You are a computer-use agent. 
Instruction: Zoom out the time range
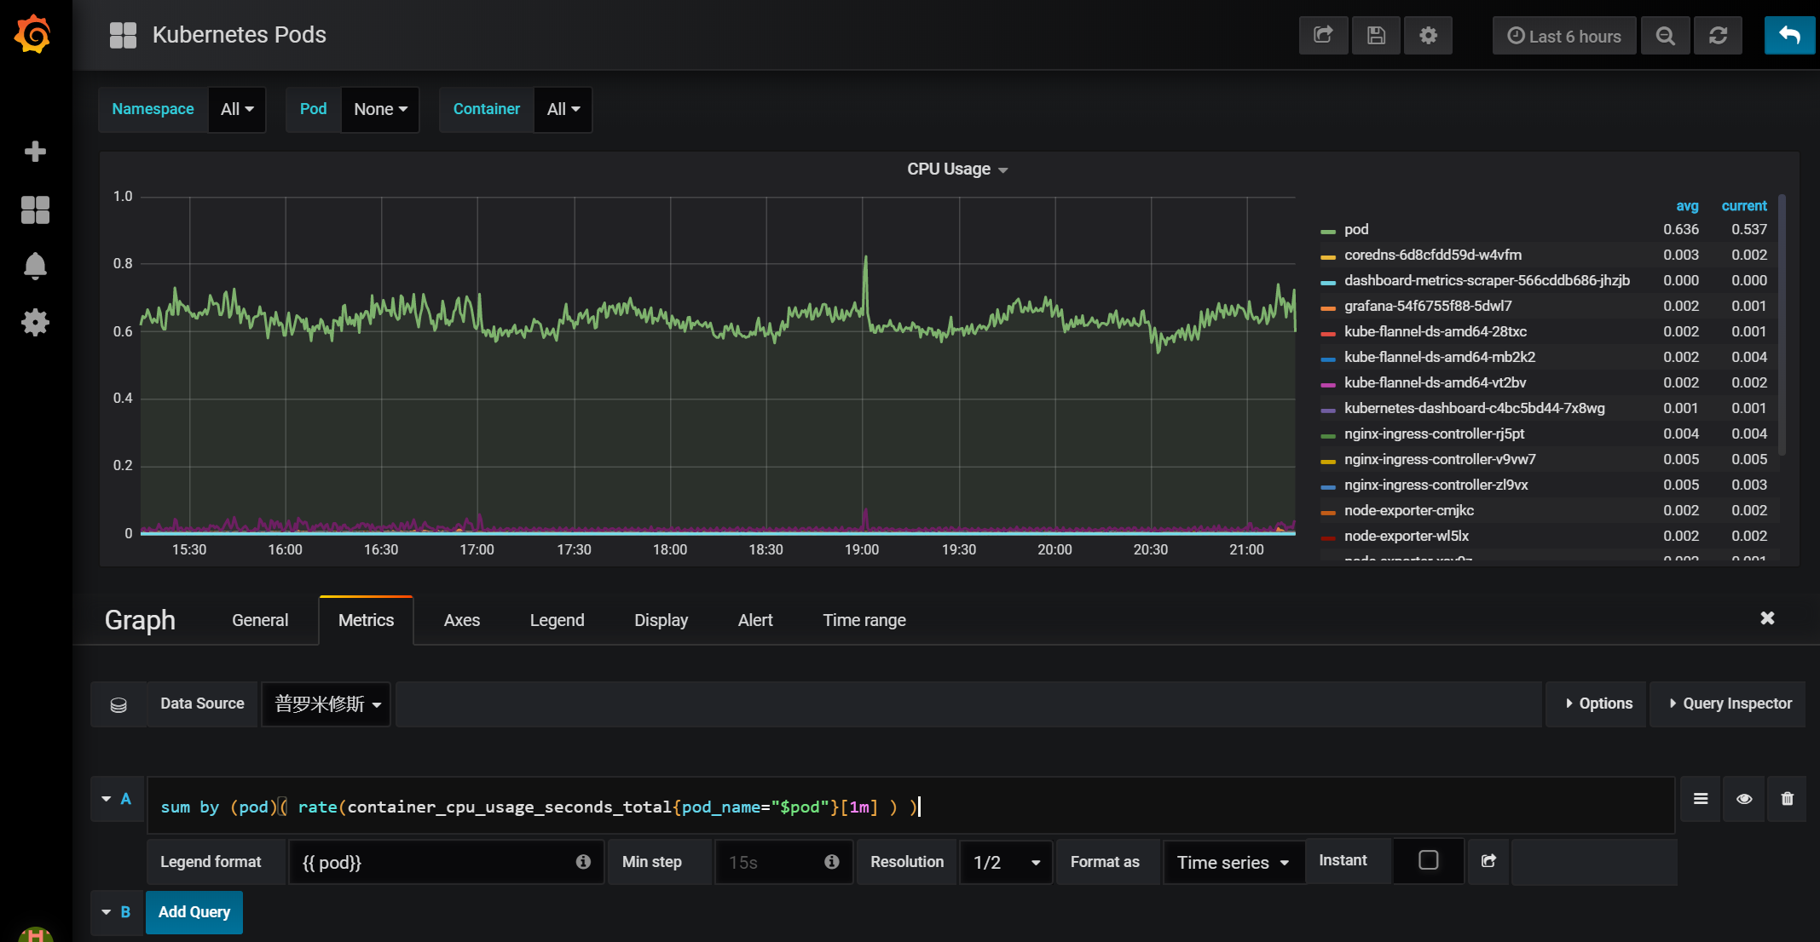pyautogui.click(x=1665, y=36)
